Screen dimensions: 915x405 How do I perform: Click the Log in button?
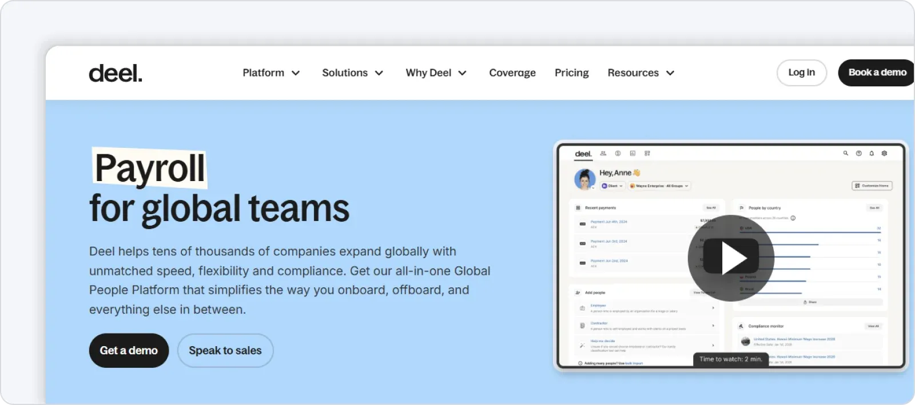coord(801,73)
